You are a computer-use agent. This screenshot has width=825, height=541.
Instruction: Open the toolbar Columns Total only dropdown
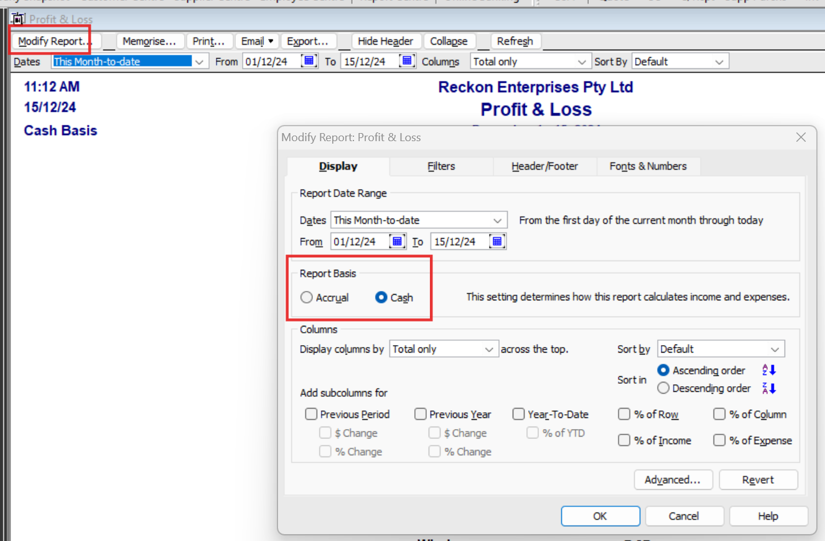pos(582,62)
